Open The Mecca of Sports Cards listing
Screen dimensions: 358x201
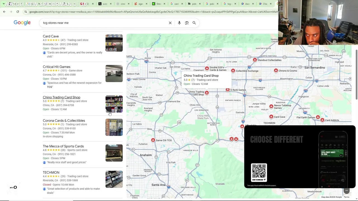pos(63,146)
